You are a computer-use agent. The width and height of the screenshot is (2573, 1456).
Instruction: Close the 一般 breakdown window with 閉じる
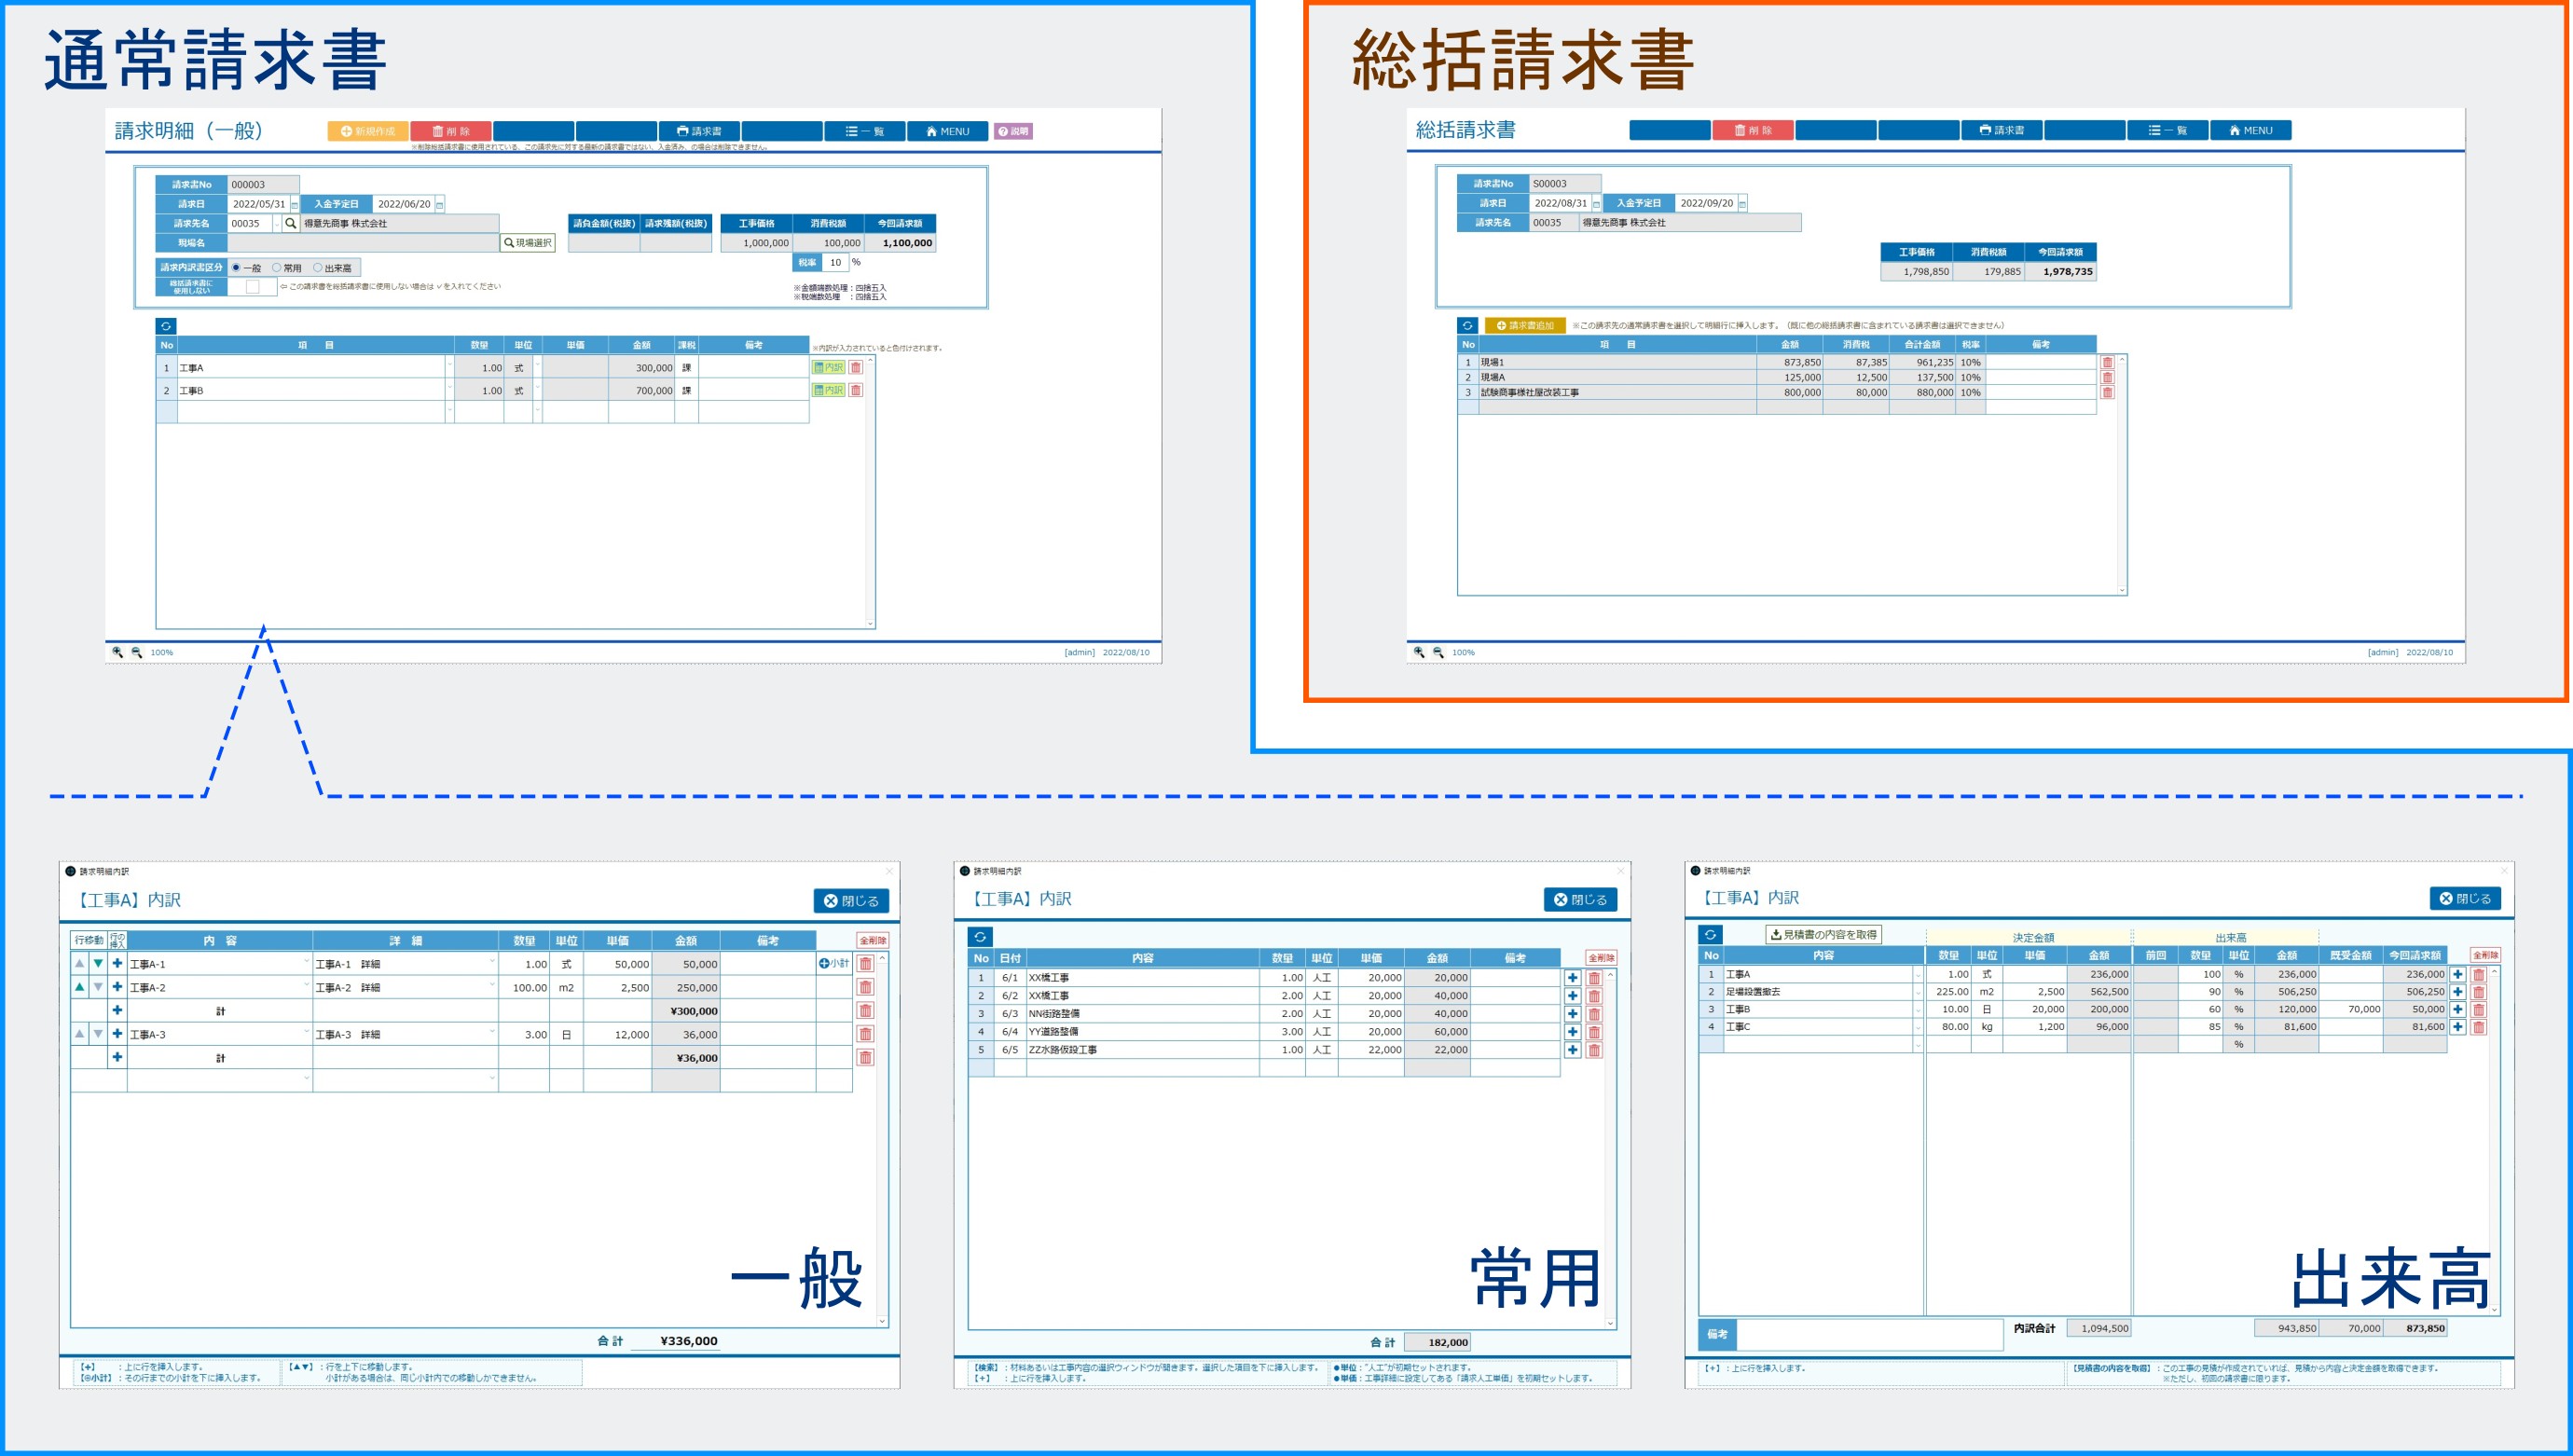pos(851,901)
